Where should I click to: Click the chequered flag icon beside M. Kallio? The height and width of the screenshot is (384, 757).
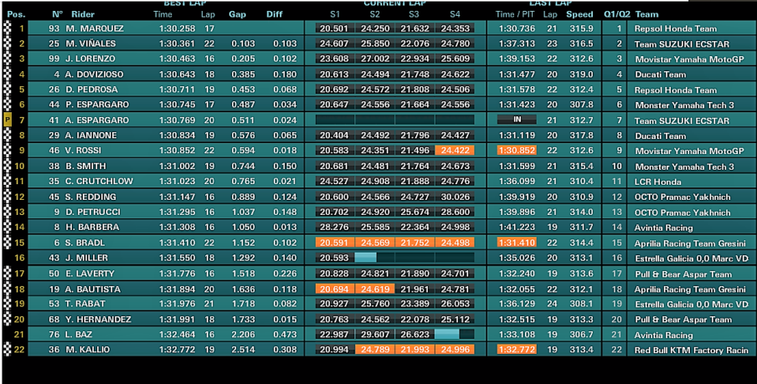[x=7, y=350]
